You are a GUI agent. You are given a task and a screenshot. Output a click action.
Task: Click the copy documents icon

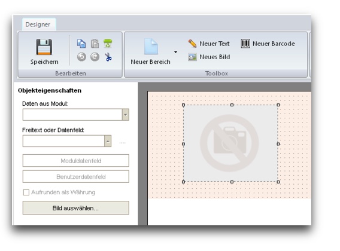[81, 43]
